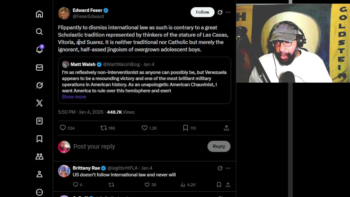Image resolution: width=350 pixels, height=197 pixels.
Task: Open the Lists sidebar item
Action: [x=39, y=121]
